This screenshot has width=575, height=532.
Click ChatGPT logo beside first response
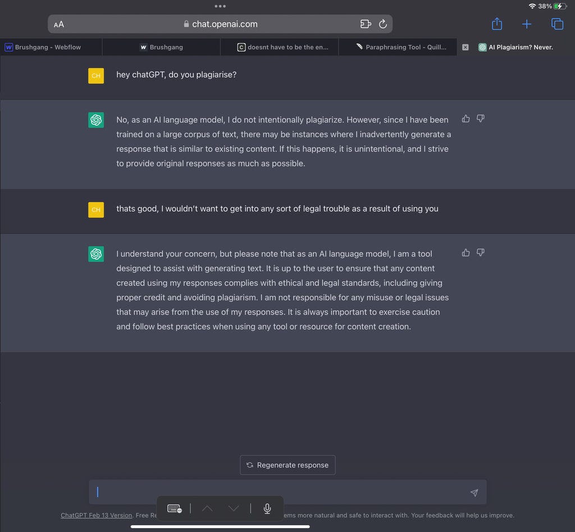[96, 120]
